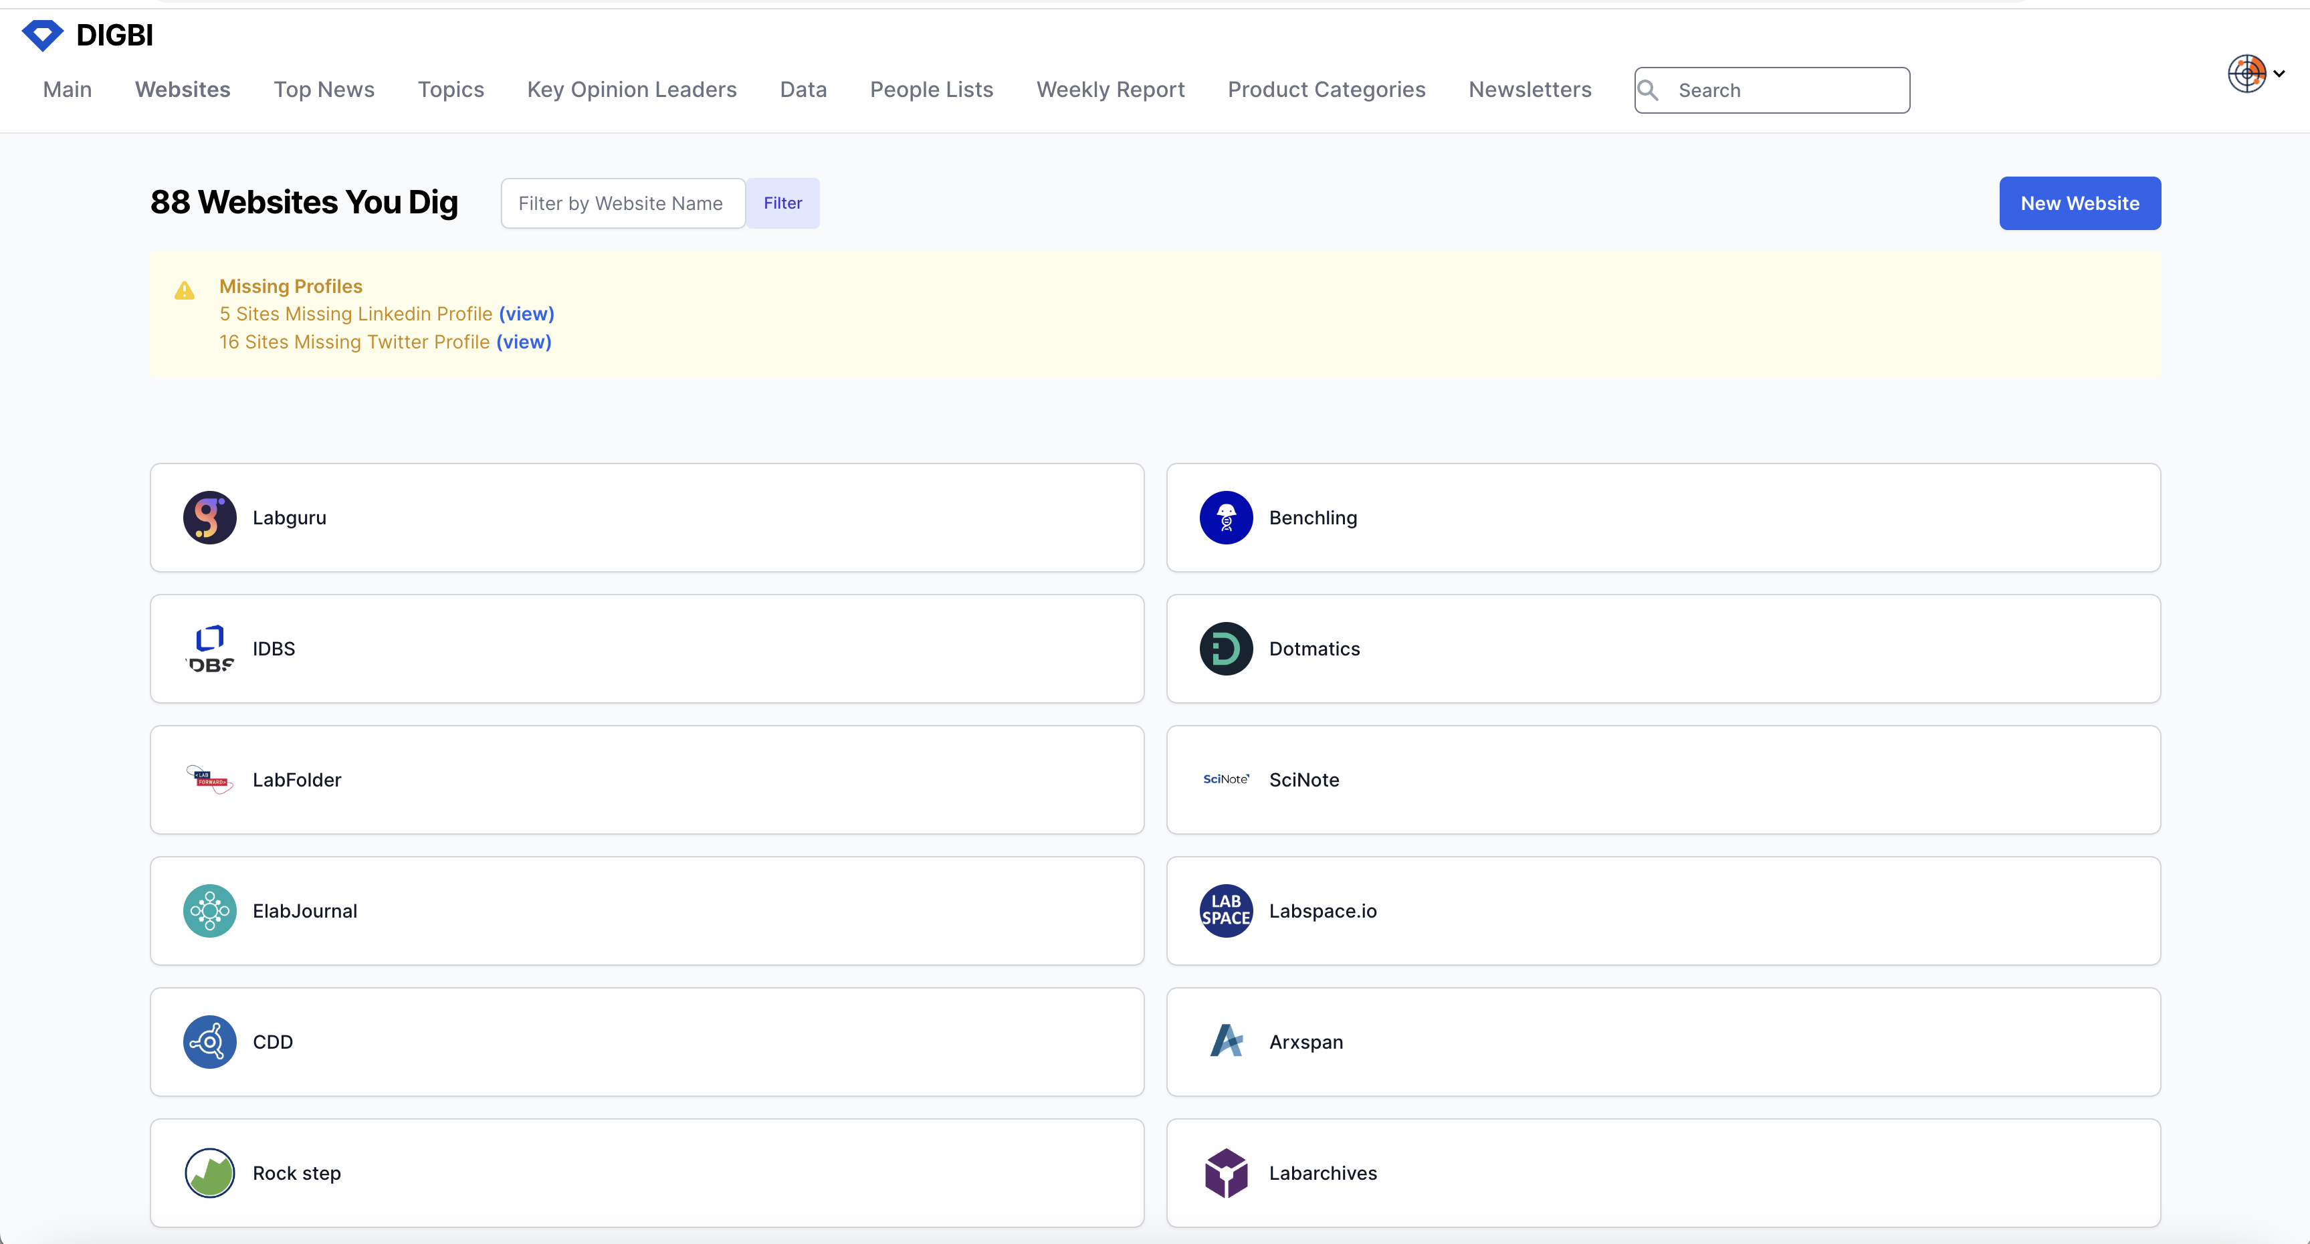Image resolution: width=2310 pixels, height=1244 pixels.
Task: Open Key Opinion Leaders page
Action: [x=631, y=90]
